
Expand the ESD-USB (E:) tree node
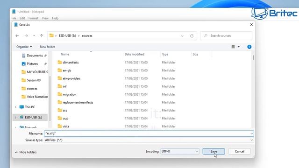pos(15,117)
